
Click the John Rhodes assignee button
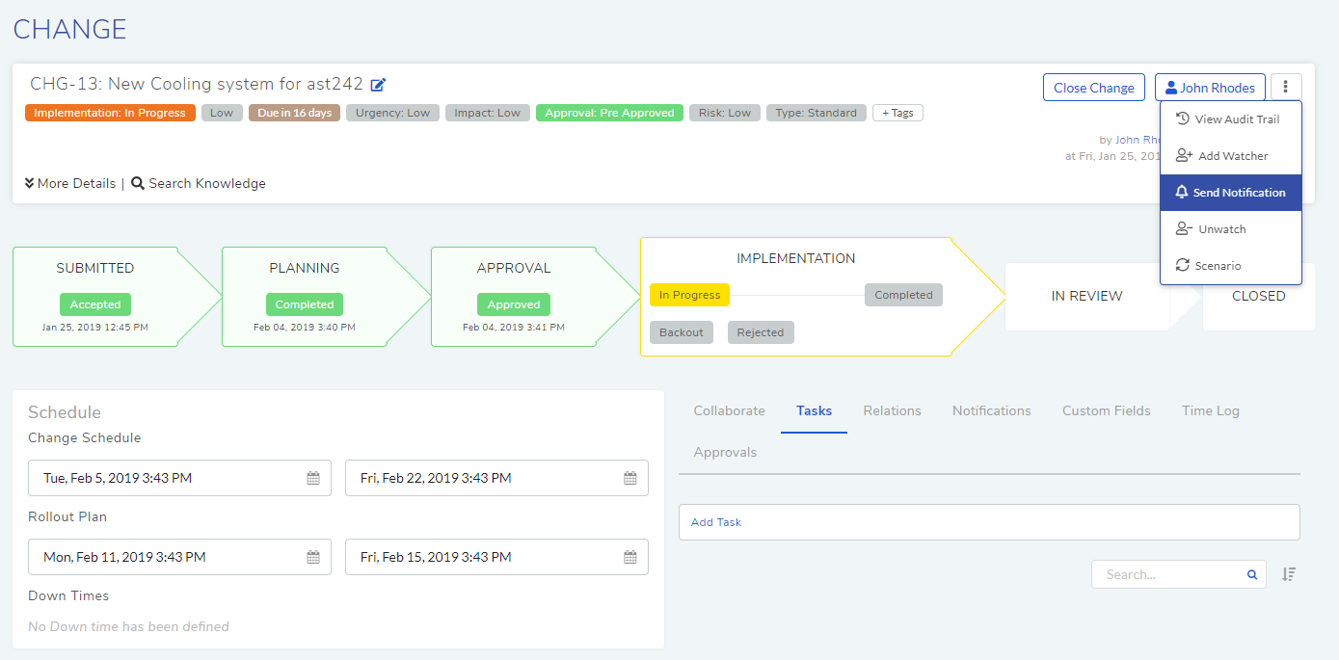coord(1211,88)
